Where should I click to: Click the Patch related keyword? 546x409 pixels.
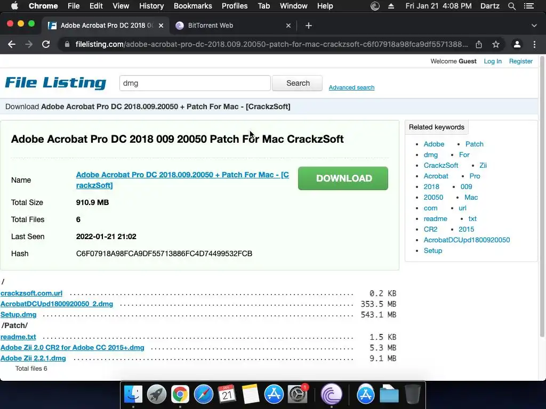click(x=474, y=144)
